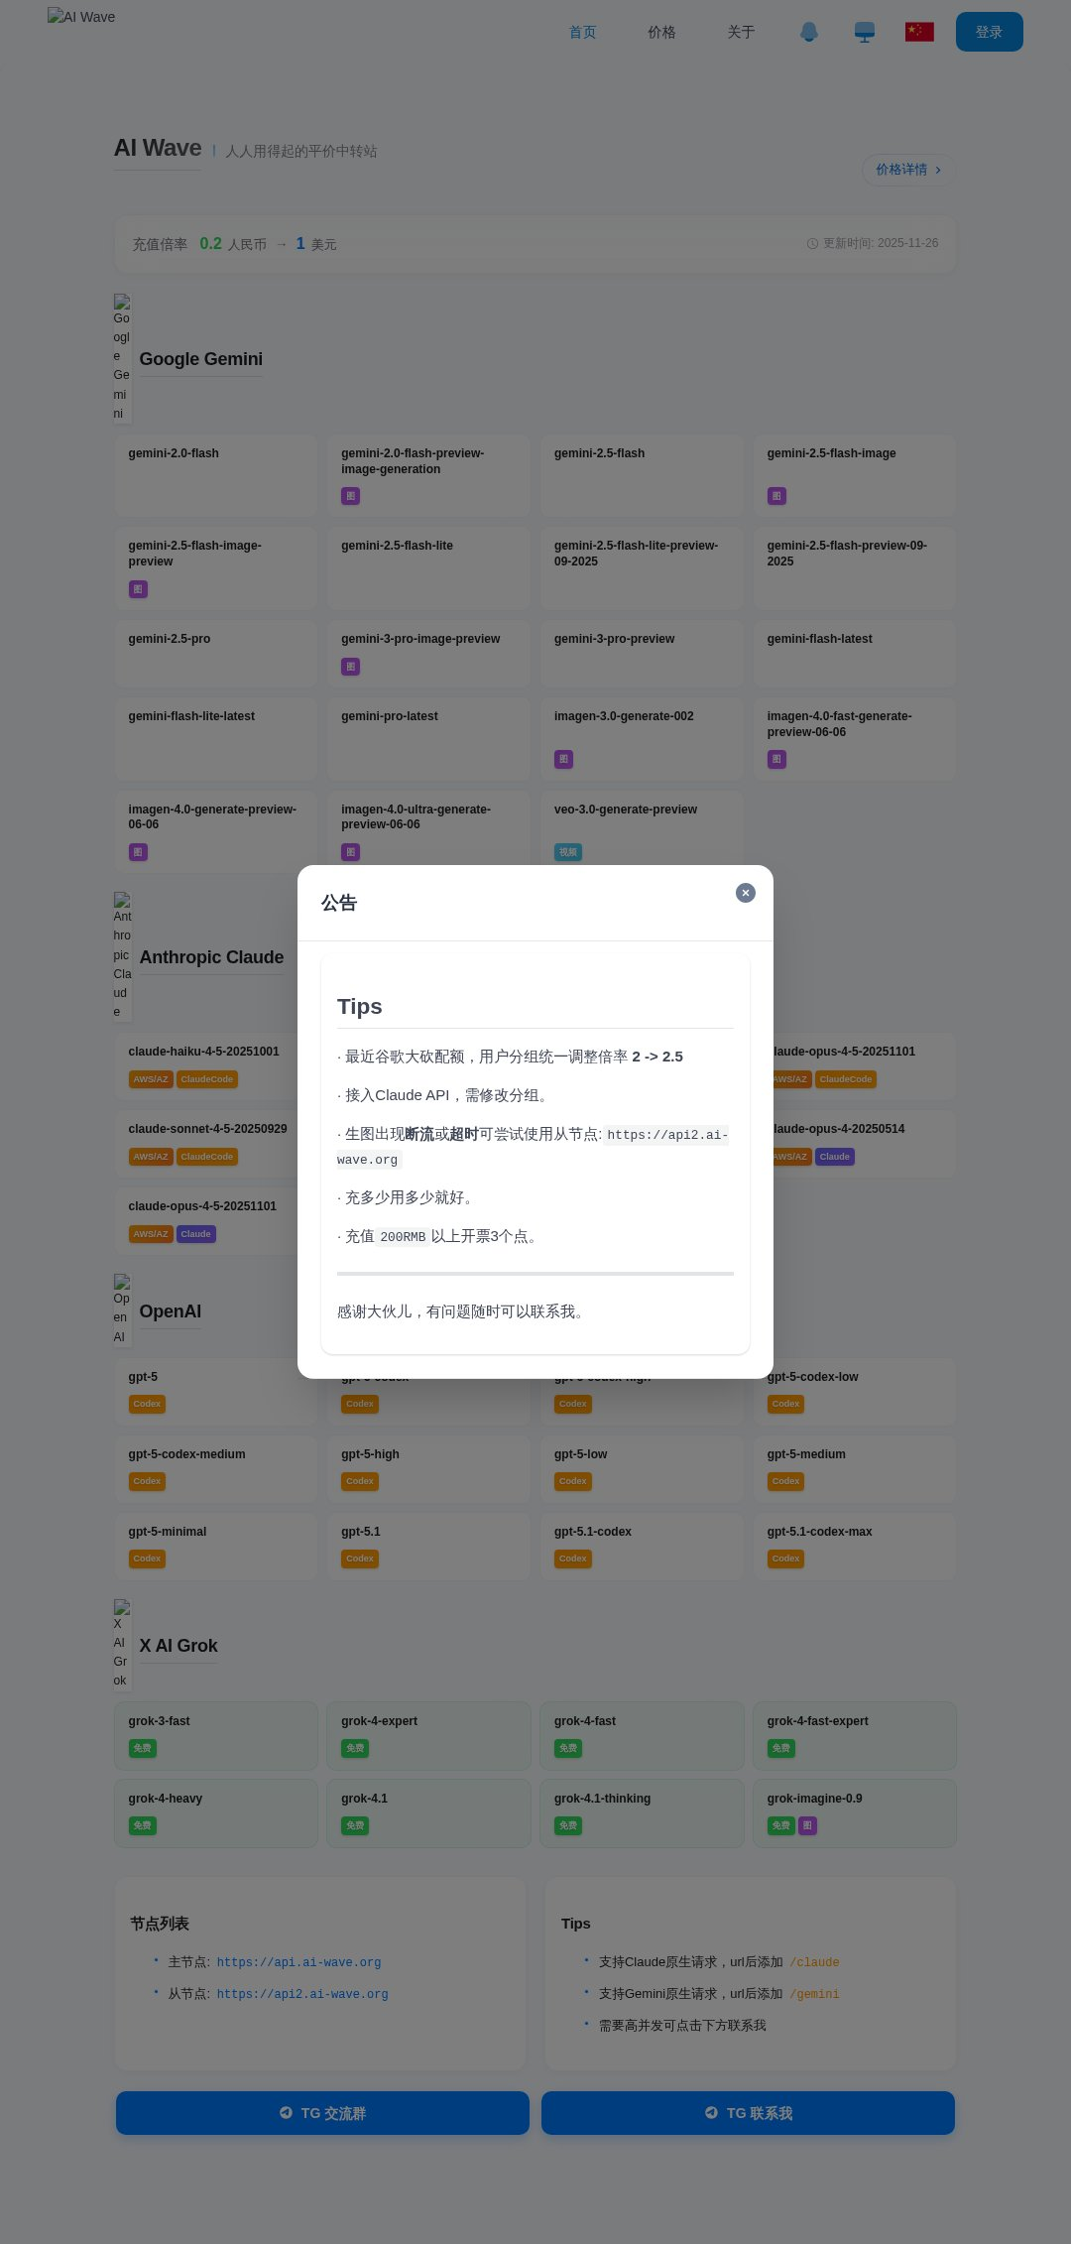The image size is (1071, 2244).
Task: Click the TG 交流群 button
Action: tap(322, 2113)
